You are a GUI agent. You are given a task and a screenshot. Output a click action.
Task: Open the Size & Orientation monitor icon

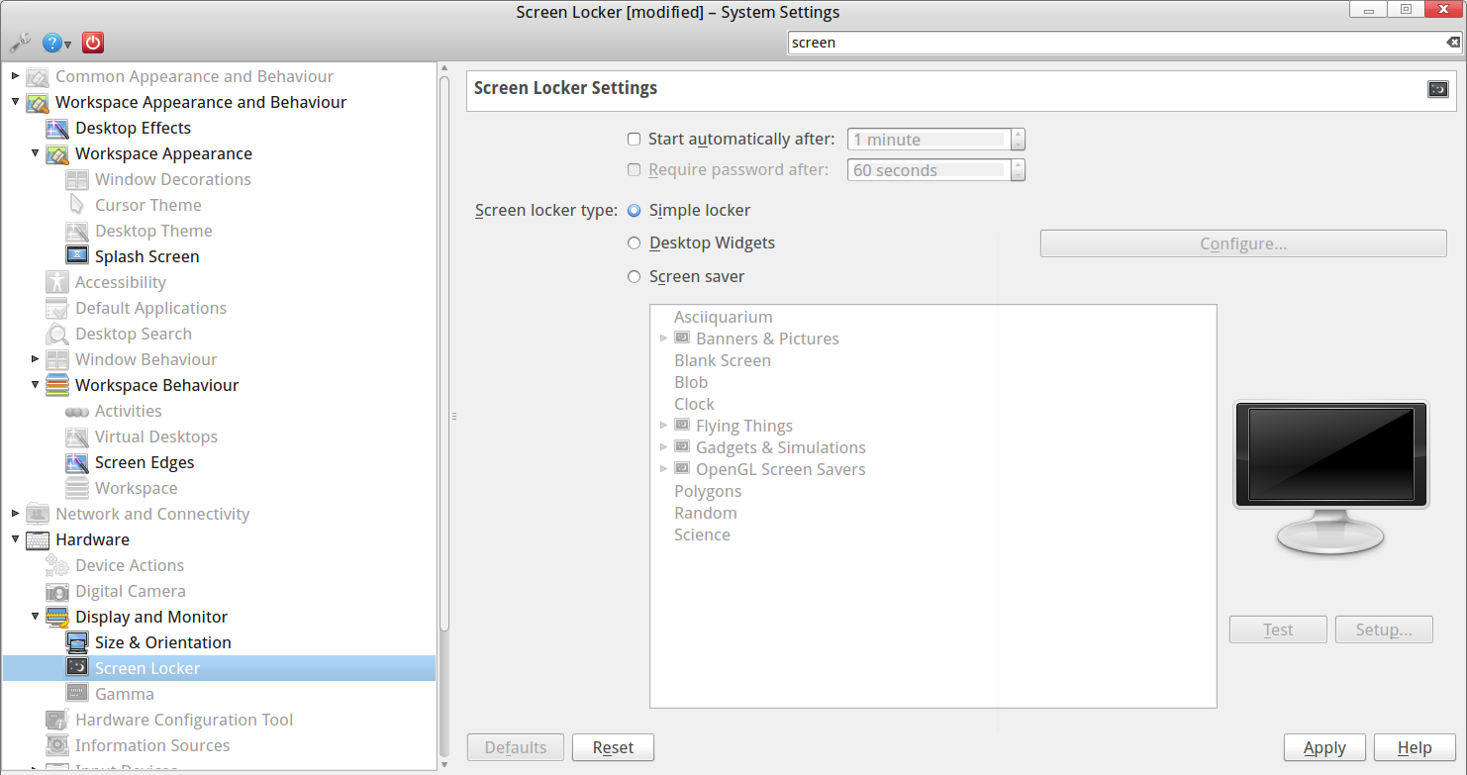[77, 642]
